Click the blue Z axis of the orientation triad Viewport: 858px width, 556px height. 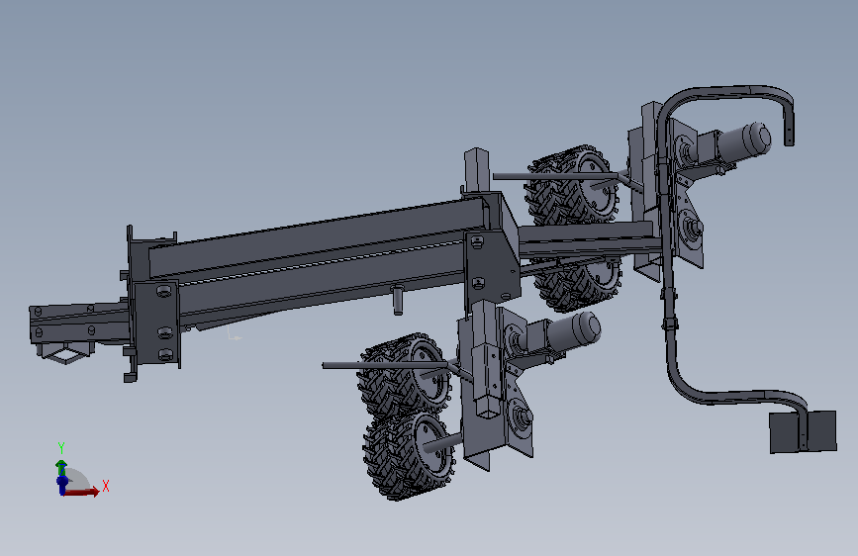tap(61, 485)
